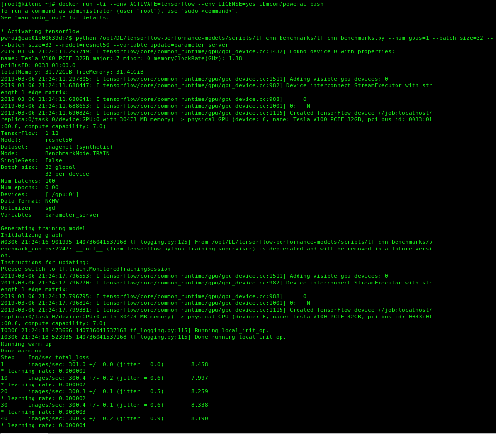The image size is (496, 434).
Task: Click the 'Initializing graph' line
Action: click(32, 235)
